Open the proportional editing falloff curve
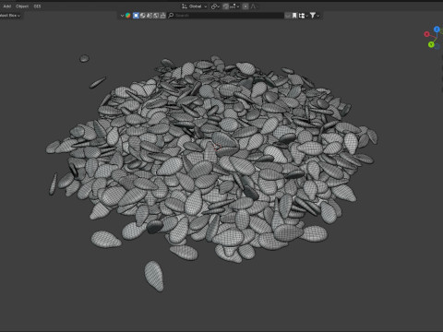443x332 pixels. (254, 6)
